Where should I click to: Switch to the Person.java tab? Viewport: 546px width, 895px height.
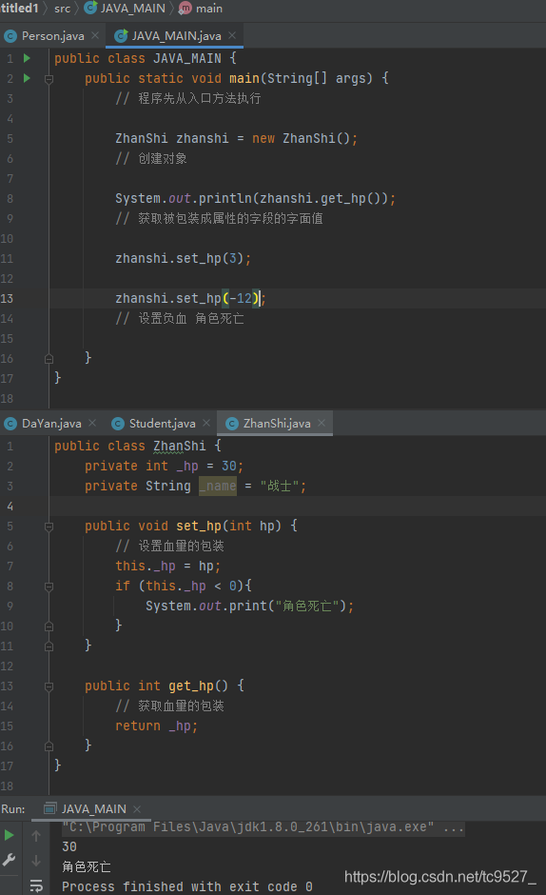tap(52, 36)
